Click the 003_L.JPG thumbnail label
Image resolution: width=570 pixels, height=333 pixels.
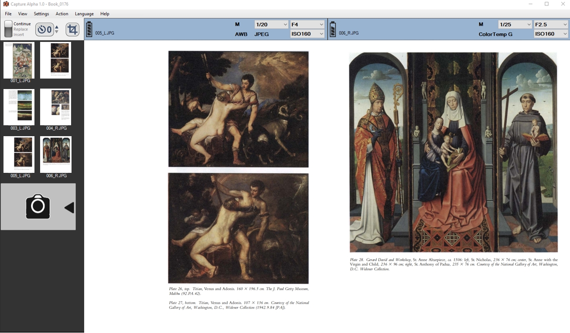[20, 128]
